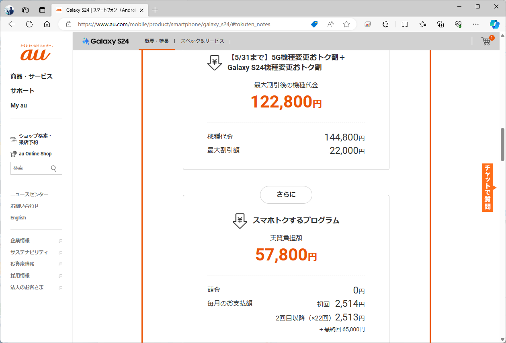
Task: View site information lock icon
Action: tap(68, 24)
